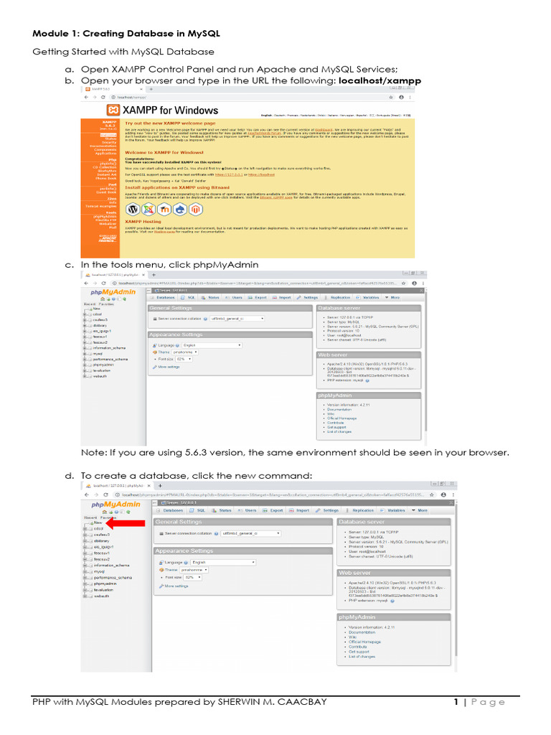The height and width of the screenshot is (735, 551).
Task: Click the reload icon in step c browser toolbar
Action: [104, 284]
